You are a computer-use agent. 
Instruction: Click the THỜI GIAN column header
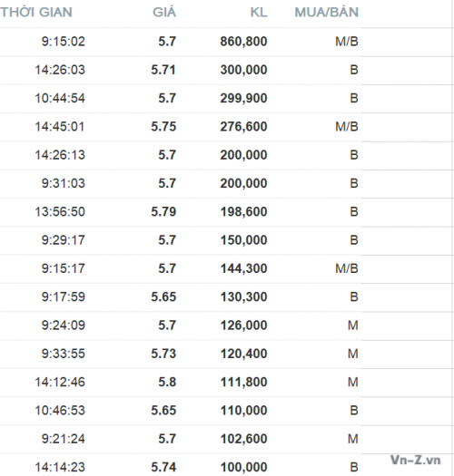click(36, 12)
